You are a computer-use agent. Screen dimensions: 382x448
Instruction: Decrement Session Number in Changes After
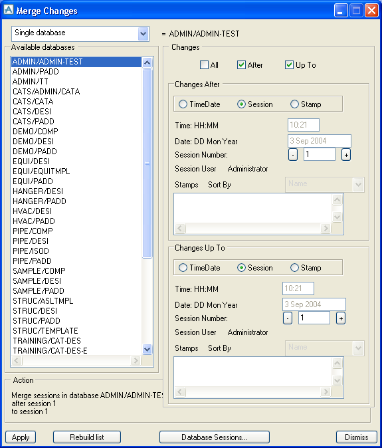292,155
